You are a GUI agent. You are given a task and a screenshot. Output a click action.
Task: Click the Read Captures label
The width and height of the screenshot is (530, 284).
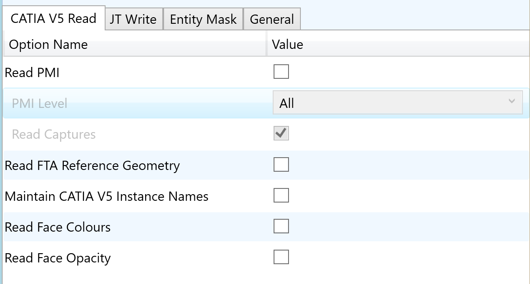pos(54,134)
